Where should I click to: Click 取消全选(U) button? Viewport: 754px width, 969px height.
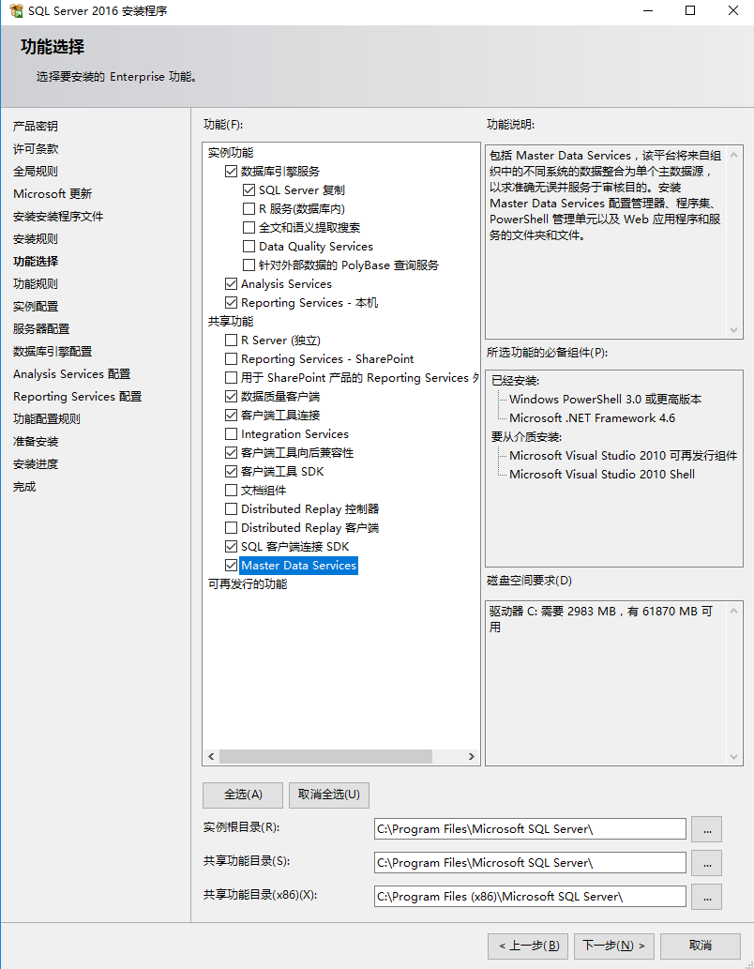pos(329,795)
